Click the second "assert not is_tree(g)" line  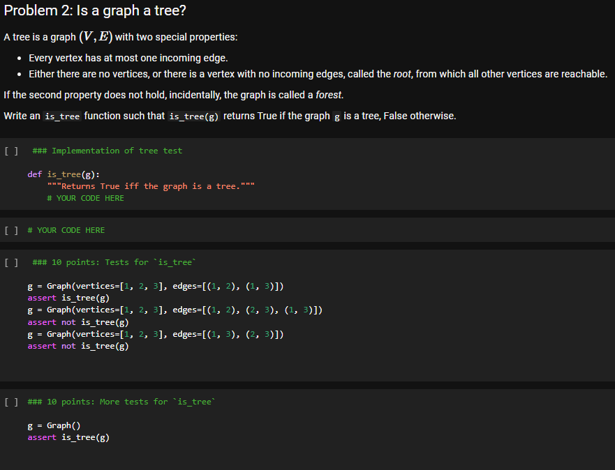[79, 345]
